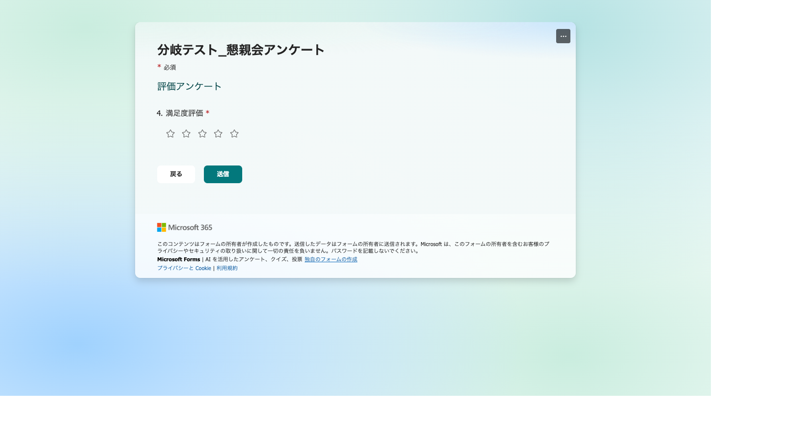This screenshot has width=790, height=440.
Task: Open the 独自のフォームの作成 link
Action: (x=331, y=259)
